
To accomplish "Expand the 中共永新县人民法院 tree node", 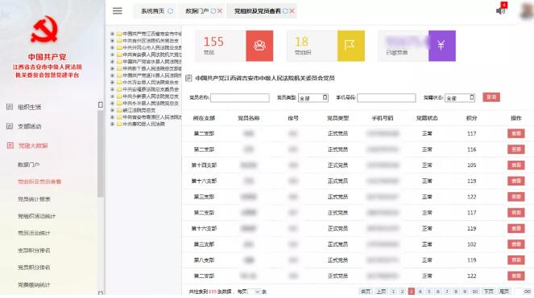I will (x=112, y=96).
